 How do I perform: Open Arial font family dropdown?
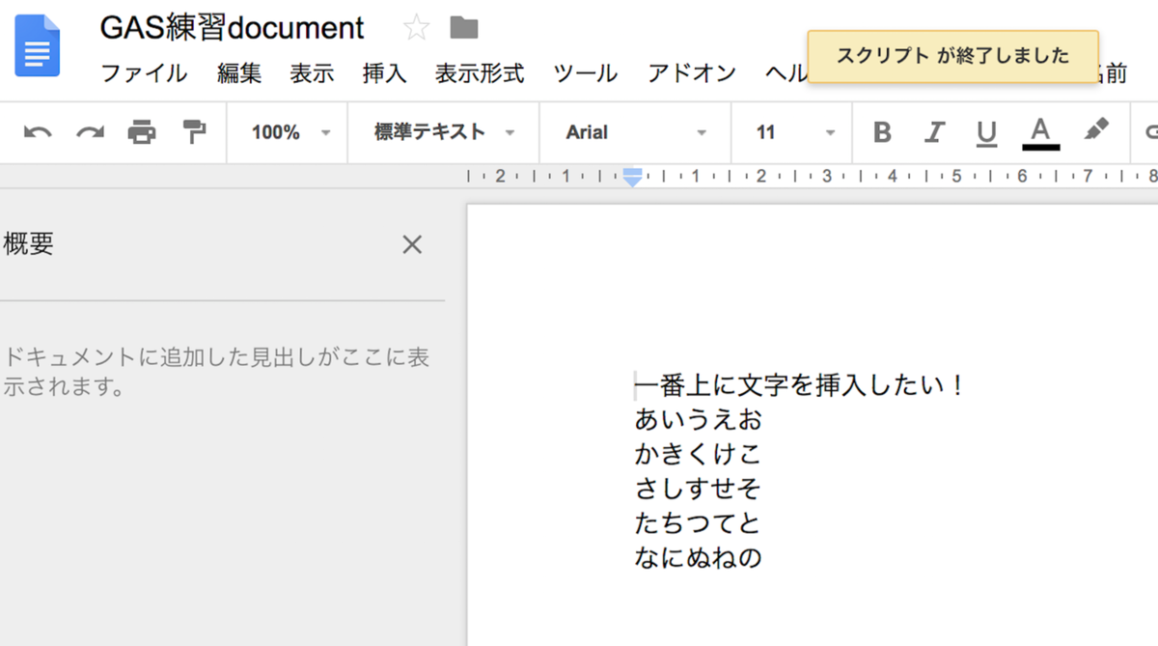(636, 132)
